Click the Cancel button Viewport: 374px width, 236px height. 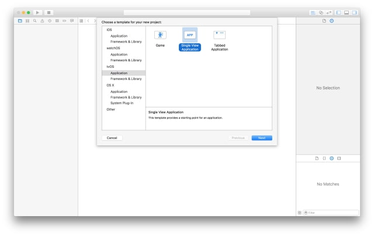pos(112,138)
